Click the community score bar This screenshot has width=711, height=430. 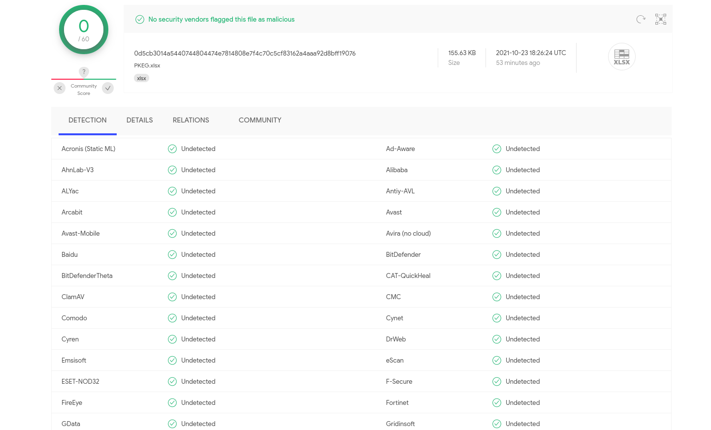pyautogui.click(x=84, y=79)
